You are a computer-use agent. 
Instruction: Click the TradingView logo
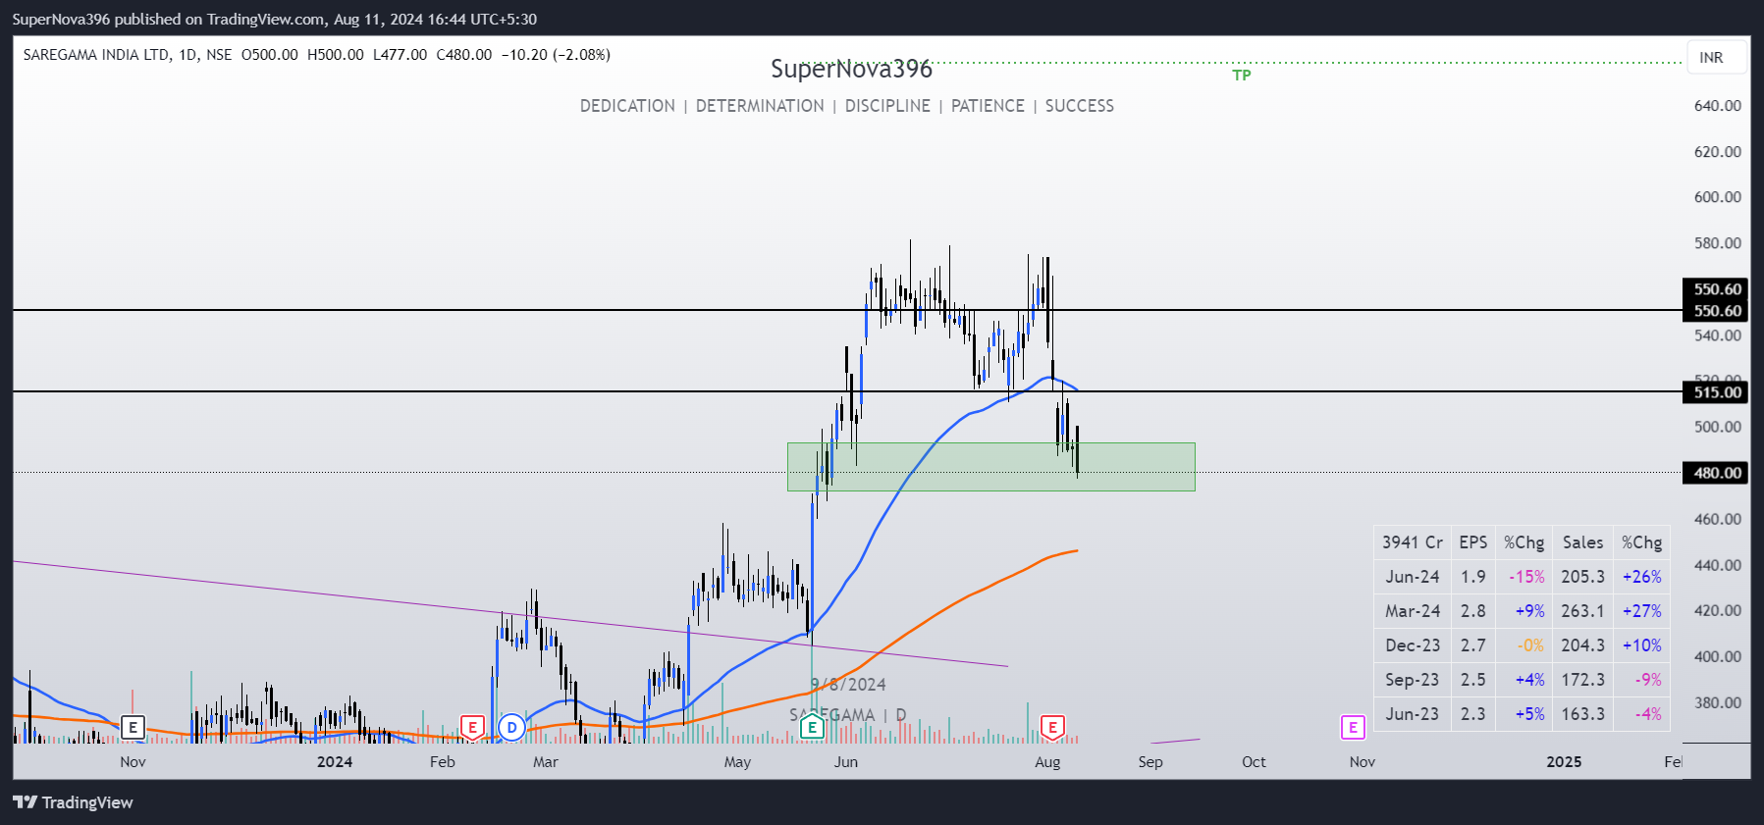[x=73, y=802]
